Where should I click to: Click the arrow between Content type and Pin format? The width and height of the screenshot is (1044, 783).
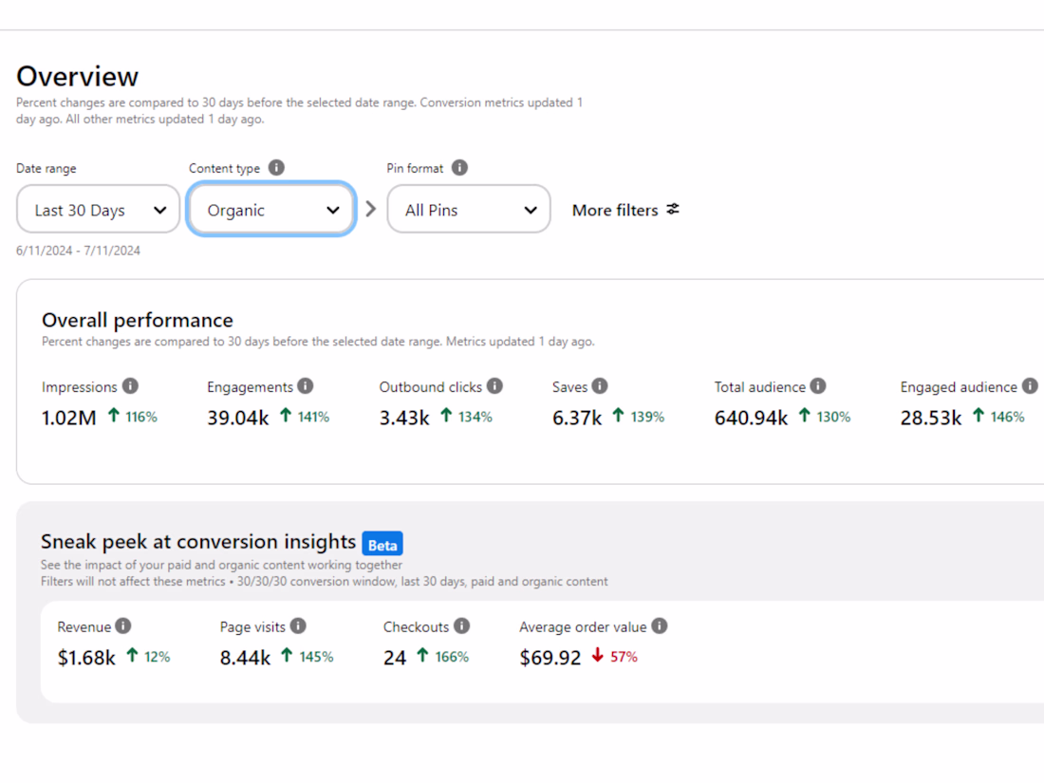click(371, 209)
